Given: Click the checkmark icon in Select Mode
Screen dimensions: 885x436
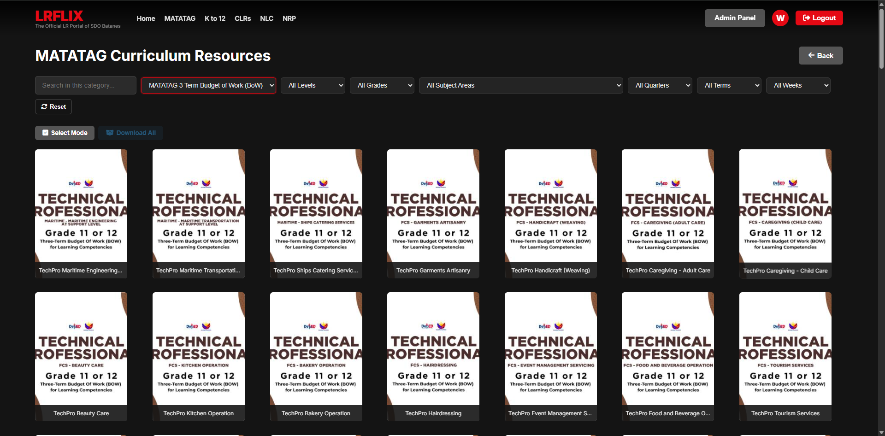Looking at the screenshot, I should pos(45,133).
